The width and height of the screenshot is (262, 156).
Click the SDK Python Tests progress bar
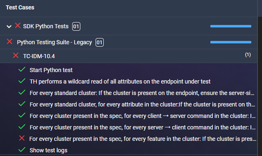pyautogui.click(x=231, y=26)
